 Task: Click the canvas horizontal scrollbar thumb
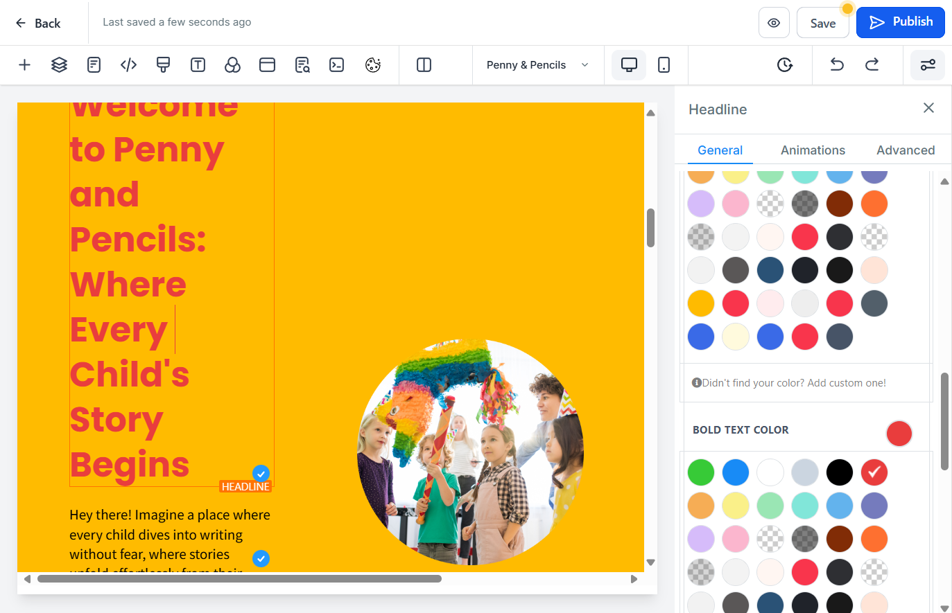click(x=239, y=579)
